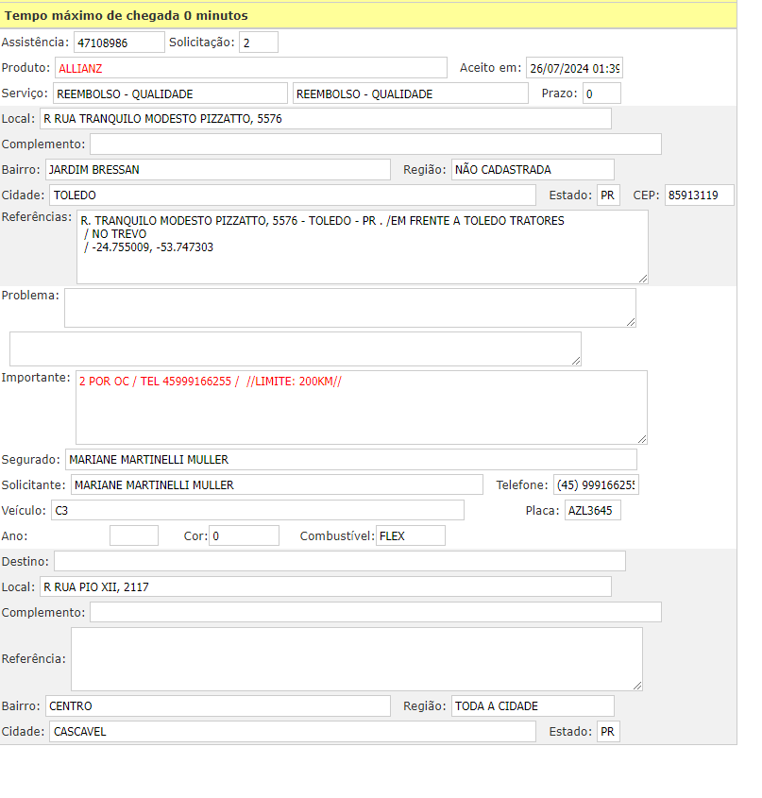Viewport: 762px width, 798px height.
Task: Select the Bairro field showing JARDIM BRESSAN
Action: pyautogui.click(x=217, y=170)
